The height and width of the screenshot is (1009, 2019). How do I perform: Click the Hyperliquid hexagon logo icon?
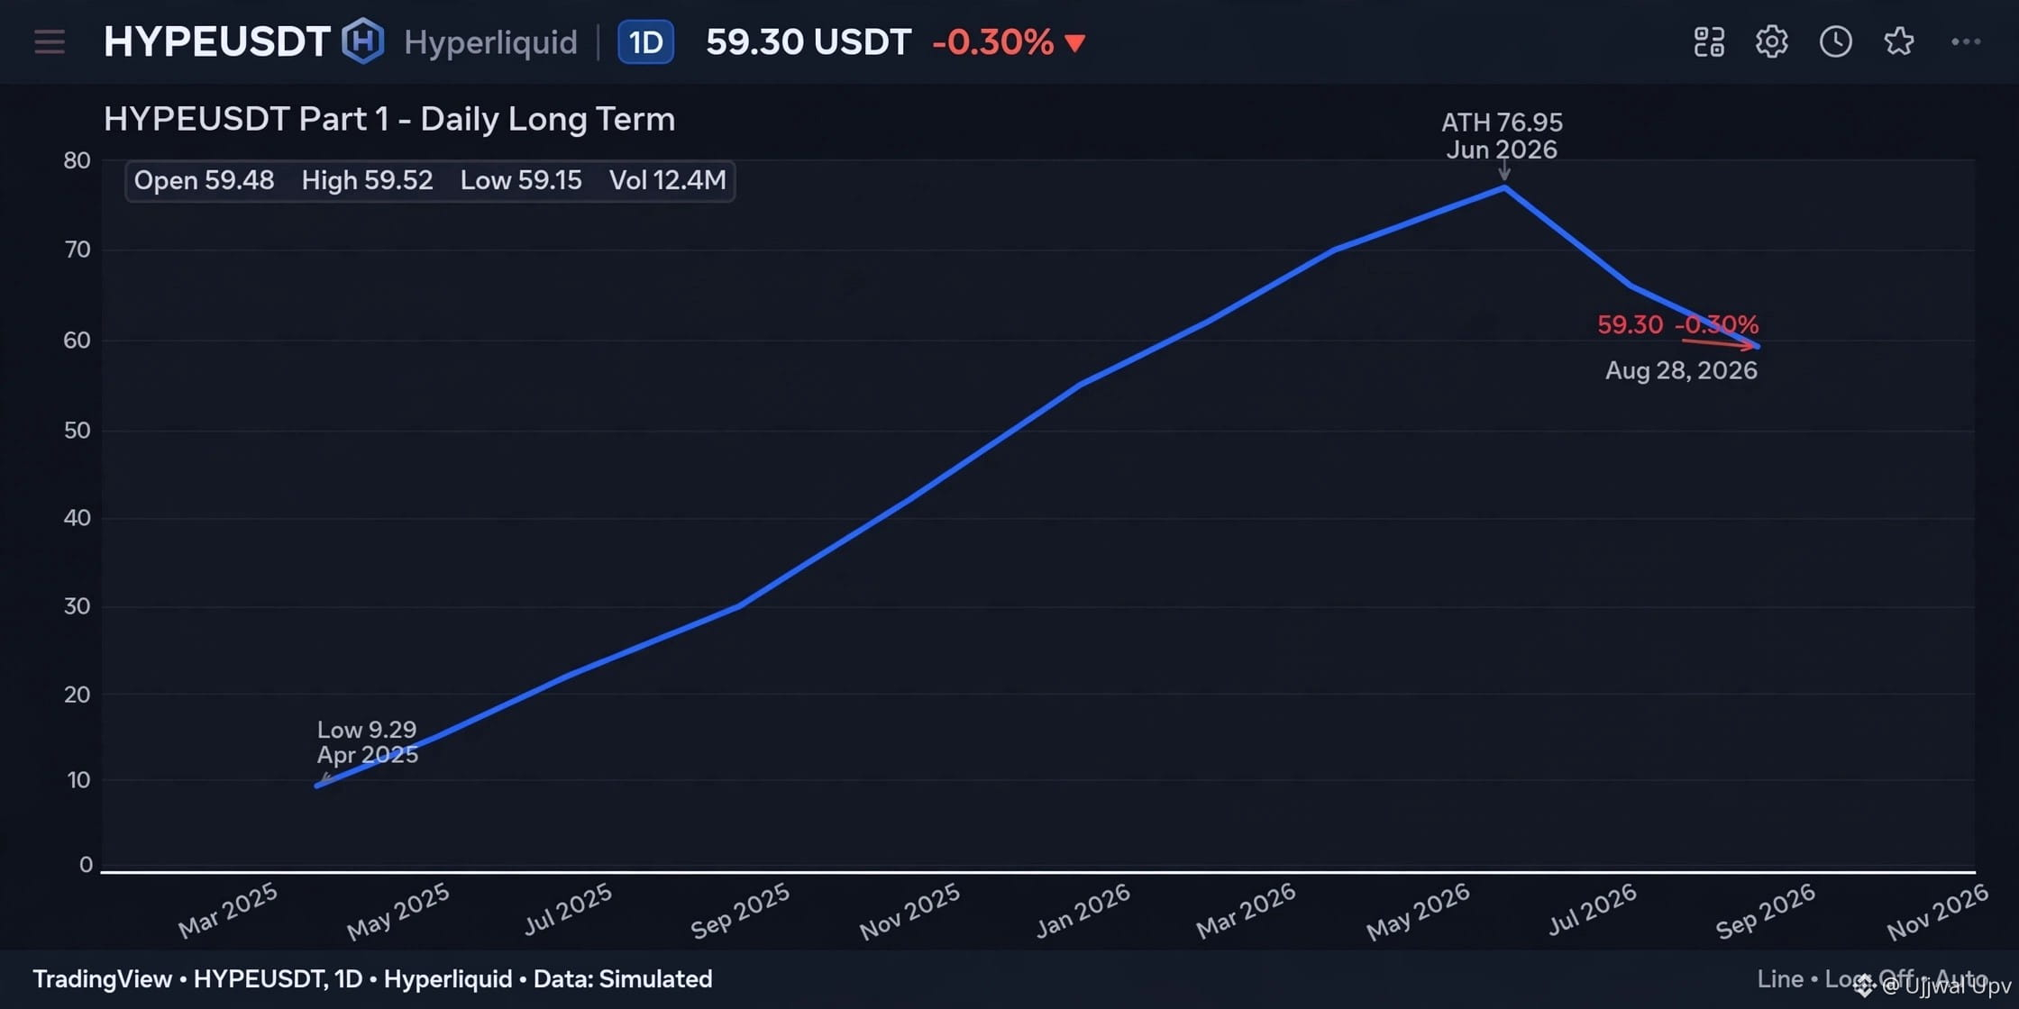pos(363,41)
